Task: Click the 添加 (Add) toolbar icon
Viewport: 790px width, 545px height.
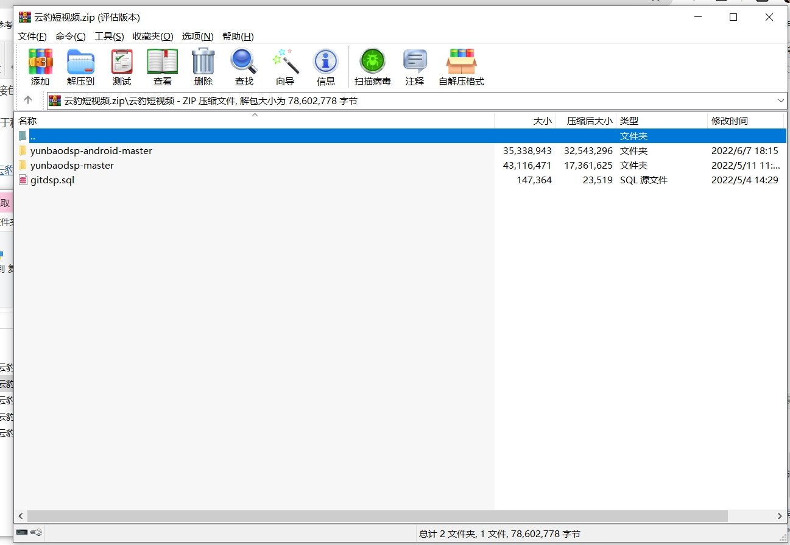Action: pos(40,63)
